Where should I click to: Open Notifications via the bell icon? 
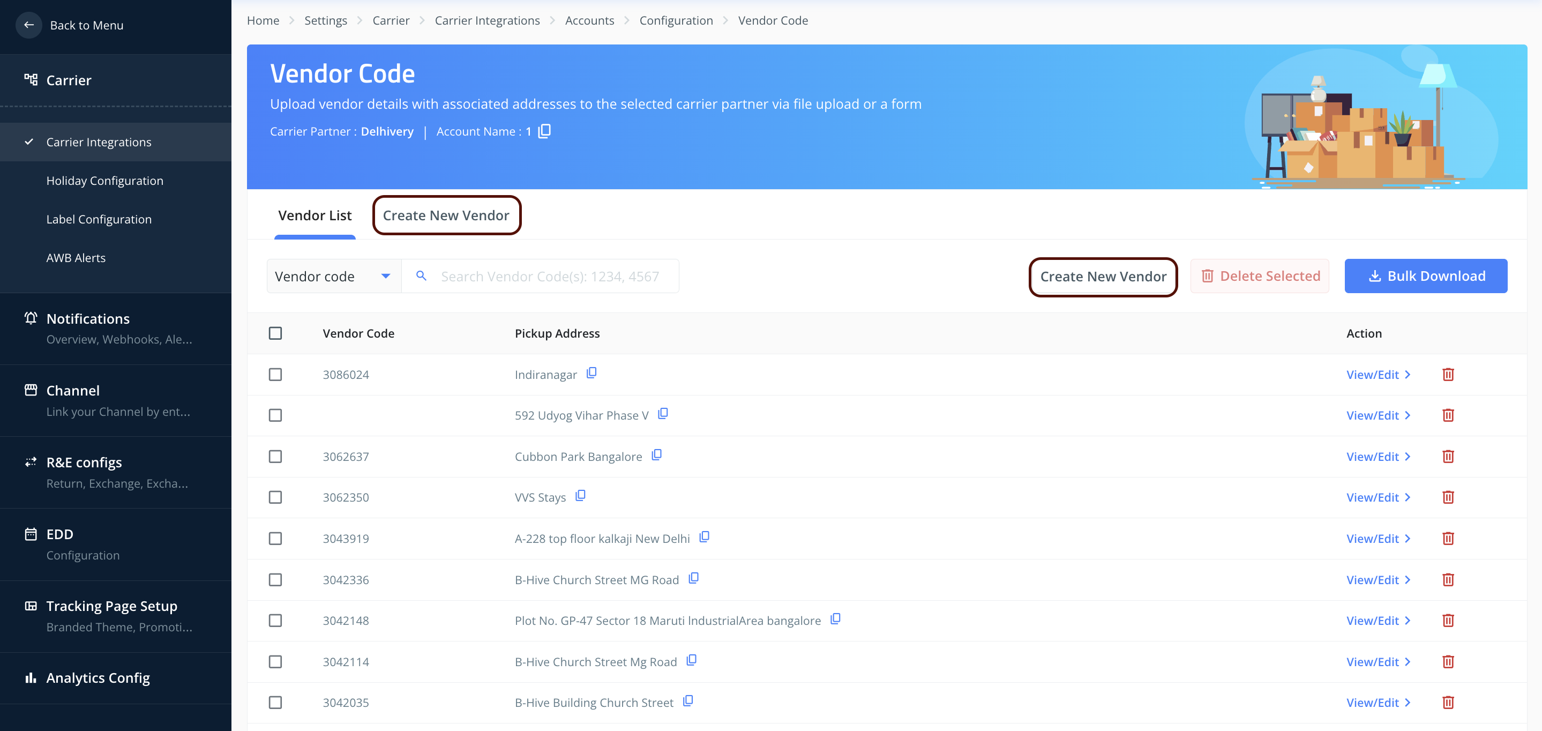pyautogui.click(x=31, y=318)
